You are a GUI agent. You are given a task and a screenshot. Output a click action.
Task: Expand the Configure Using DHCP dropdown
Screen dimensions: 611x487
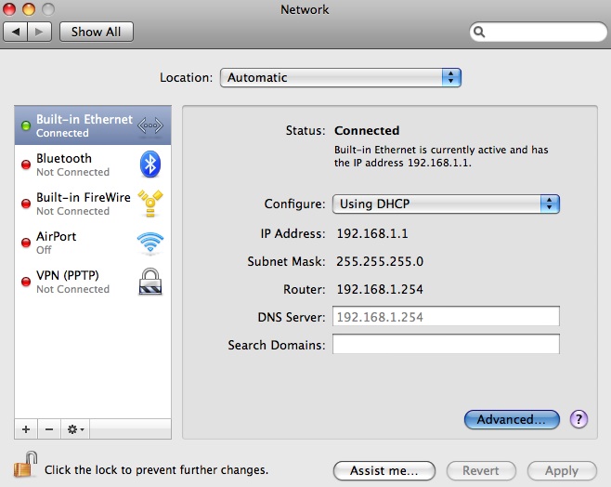(x=446, y=204)
